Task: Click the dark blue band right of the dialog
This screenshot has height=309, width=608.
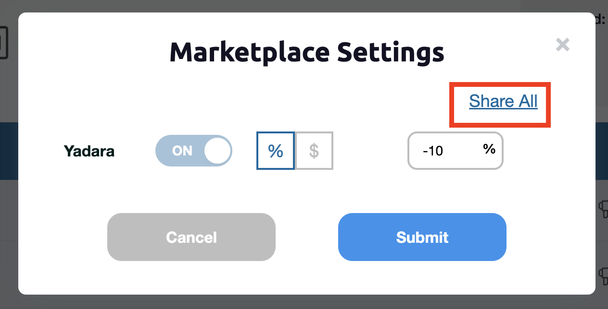Action: [x=602, y=151]
